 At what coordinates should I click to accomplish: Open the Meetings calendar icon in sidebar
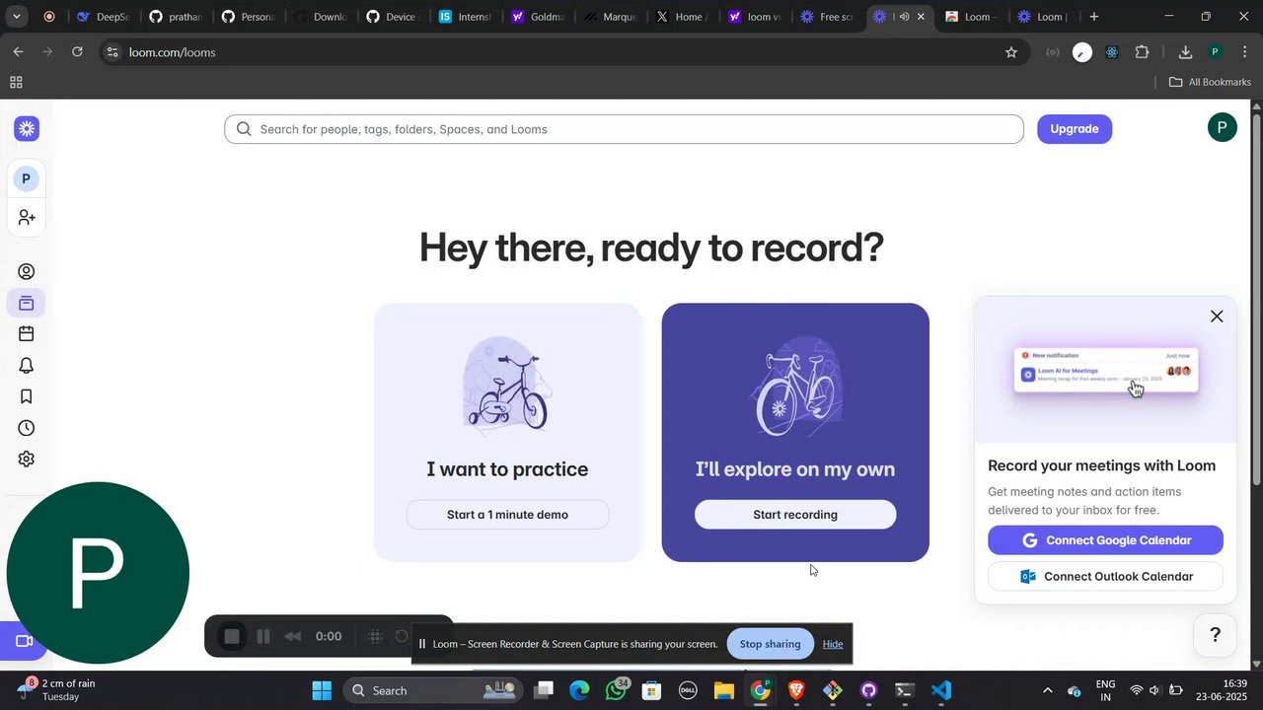27,334
